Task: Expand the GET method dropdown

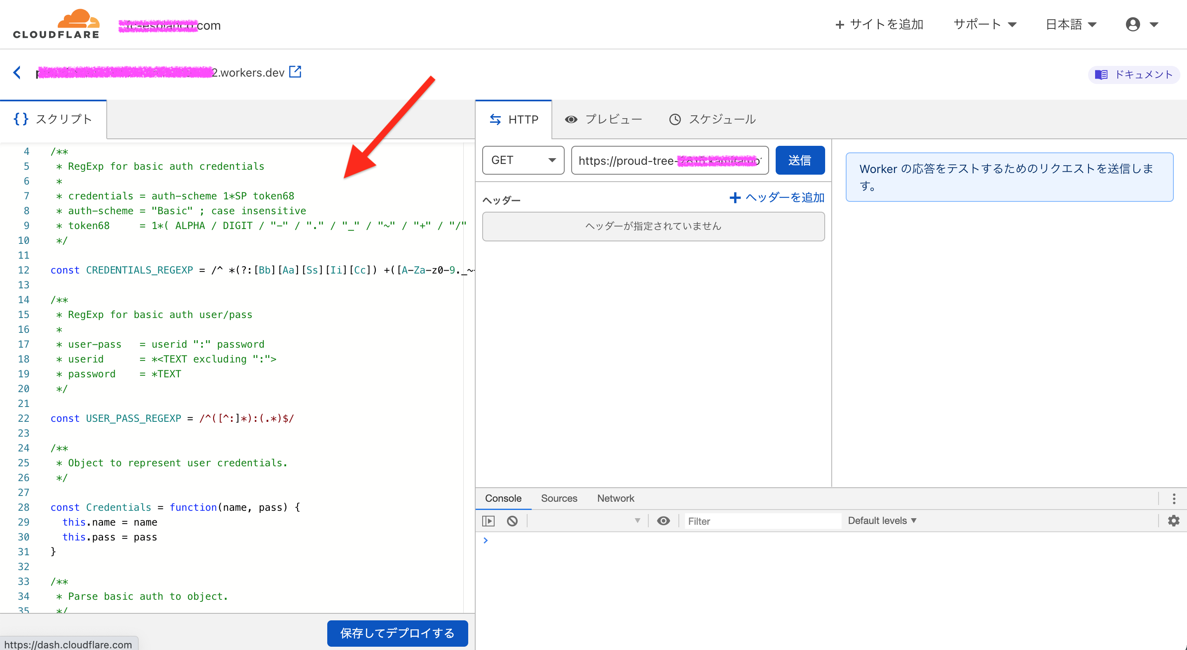Action: pos(523,160)
